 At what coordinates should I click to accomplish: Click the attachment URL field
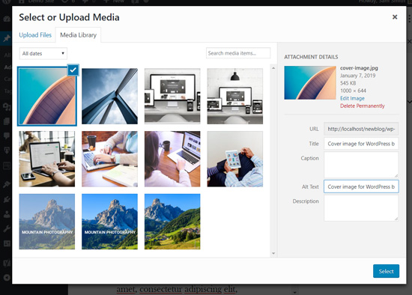click(361, 129)
